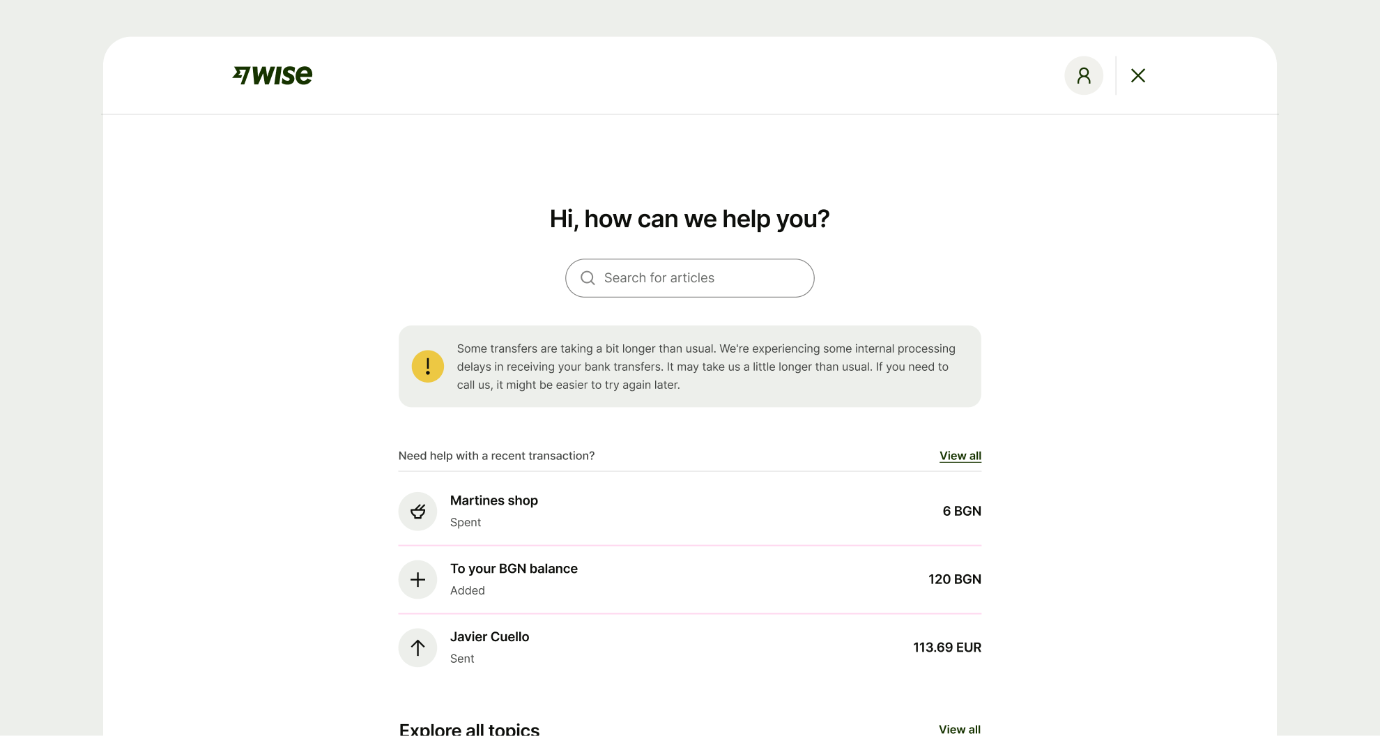Click the Explore all topics heading

point(469,728)
